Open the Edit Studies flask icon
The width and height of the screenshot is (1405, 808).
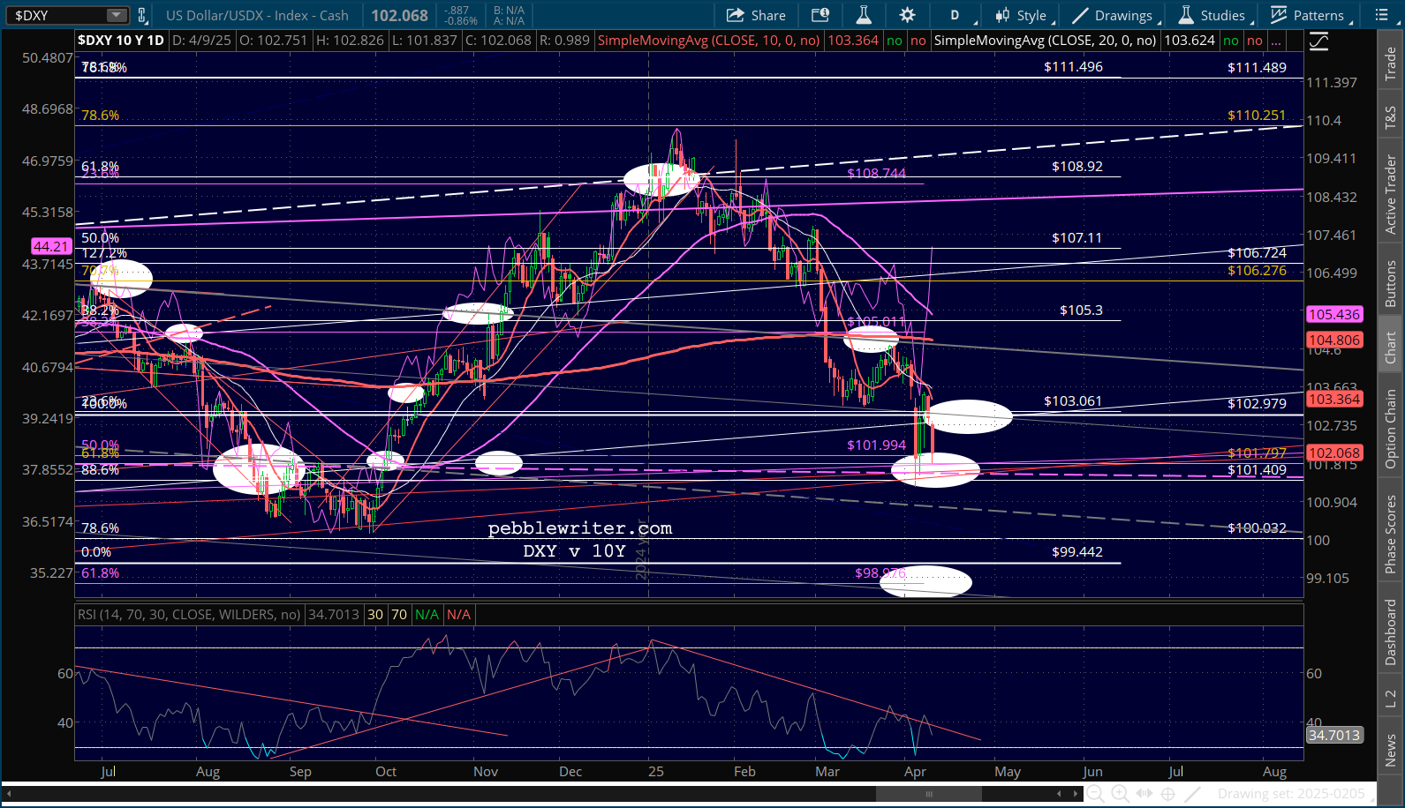click(x=864, y=15)
